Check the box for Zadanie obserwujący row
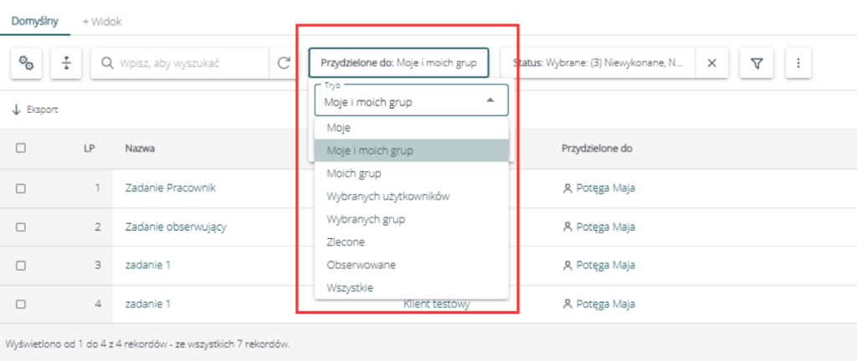Screen dimensions: 857x361 [21, 227]
